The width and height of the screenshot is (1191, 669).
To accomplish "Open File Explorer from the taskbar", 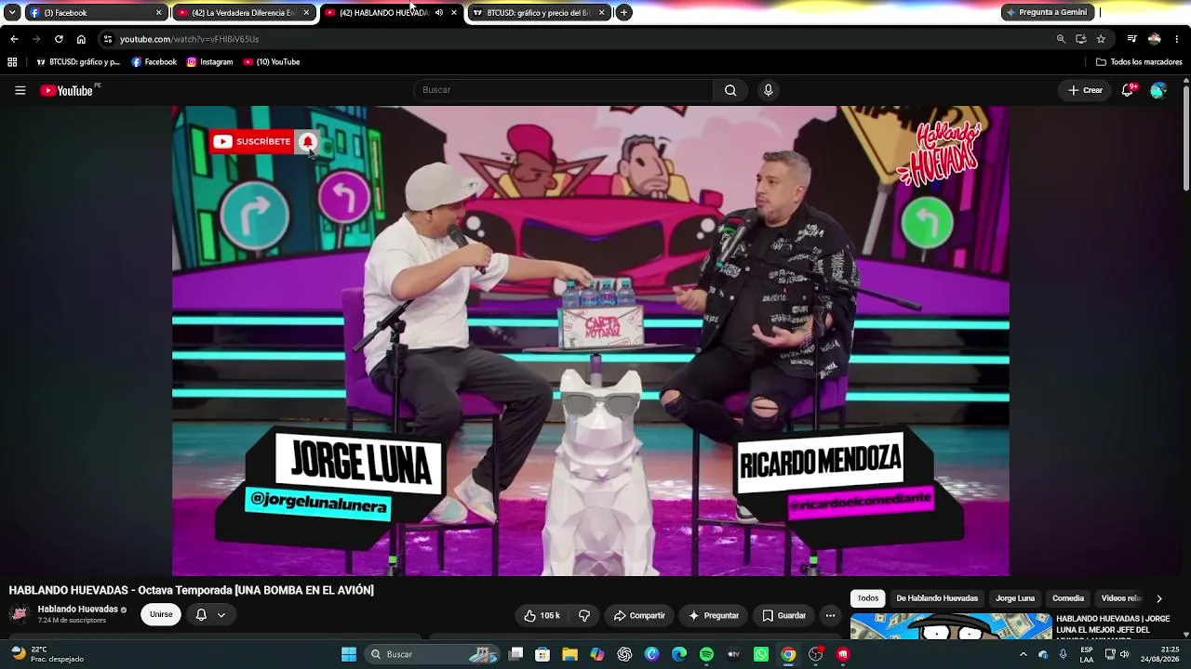I will 569,654.
